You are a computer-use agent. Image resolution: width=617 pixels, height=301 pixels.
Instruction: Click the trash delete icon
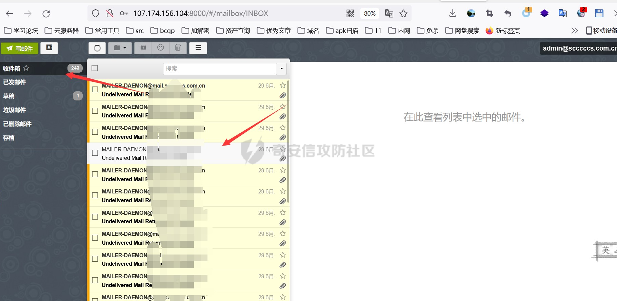pos(178,48)
